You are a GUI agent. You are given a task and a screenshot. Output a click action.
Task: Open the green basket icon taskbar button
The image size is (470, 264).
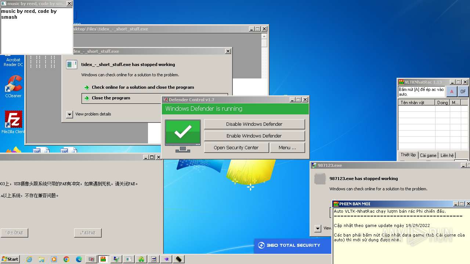(x=141, y=259)
